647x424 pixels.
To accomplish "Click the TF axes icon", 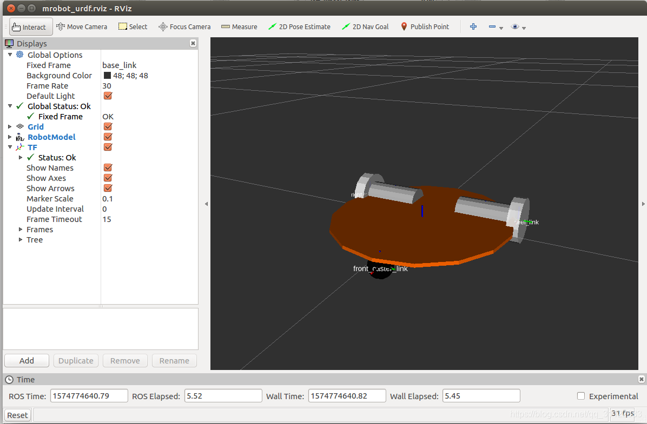I will coord(20,147).
